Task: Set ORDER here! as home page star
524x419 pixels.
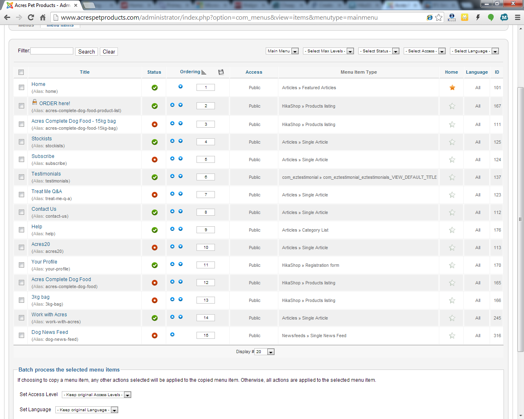Action: (452, 106)
